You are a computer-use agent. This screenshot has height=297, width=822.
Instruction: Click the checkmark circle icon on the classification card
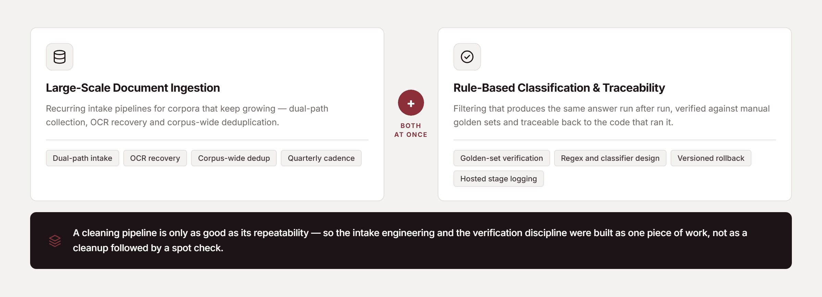click(x=467, y=57)
